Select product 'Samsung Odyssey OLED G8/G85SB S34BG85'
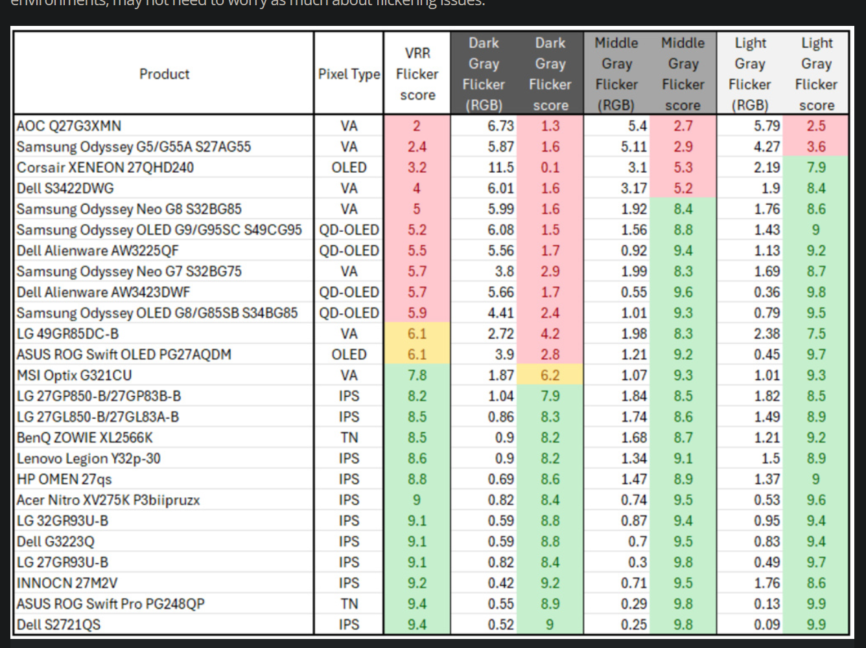This screenshot has width=866, height=648. pyautogui.click(x=157, y=313)
